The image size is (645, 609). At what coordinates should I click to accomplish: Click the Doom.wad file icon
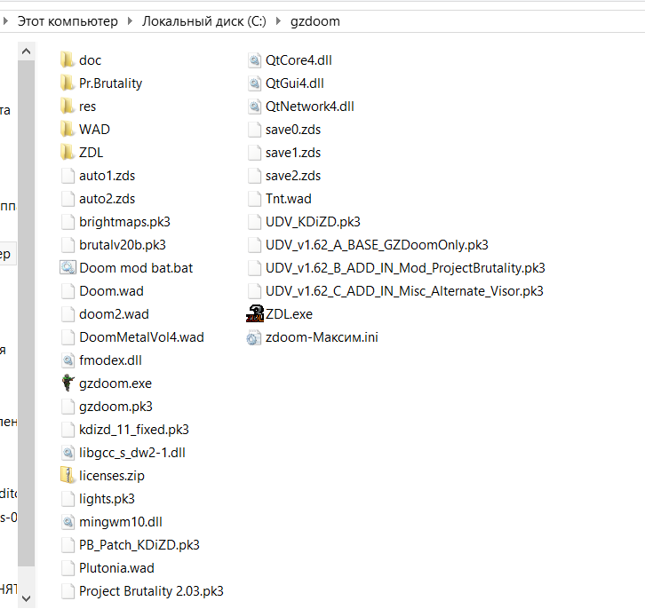coord(68,291)
